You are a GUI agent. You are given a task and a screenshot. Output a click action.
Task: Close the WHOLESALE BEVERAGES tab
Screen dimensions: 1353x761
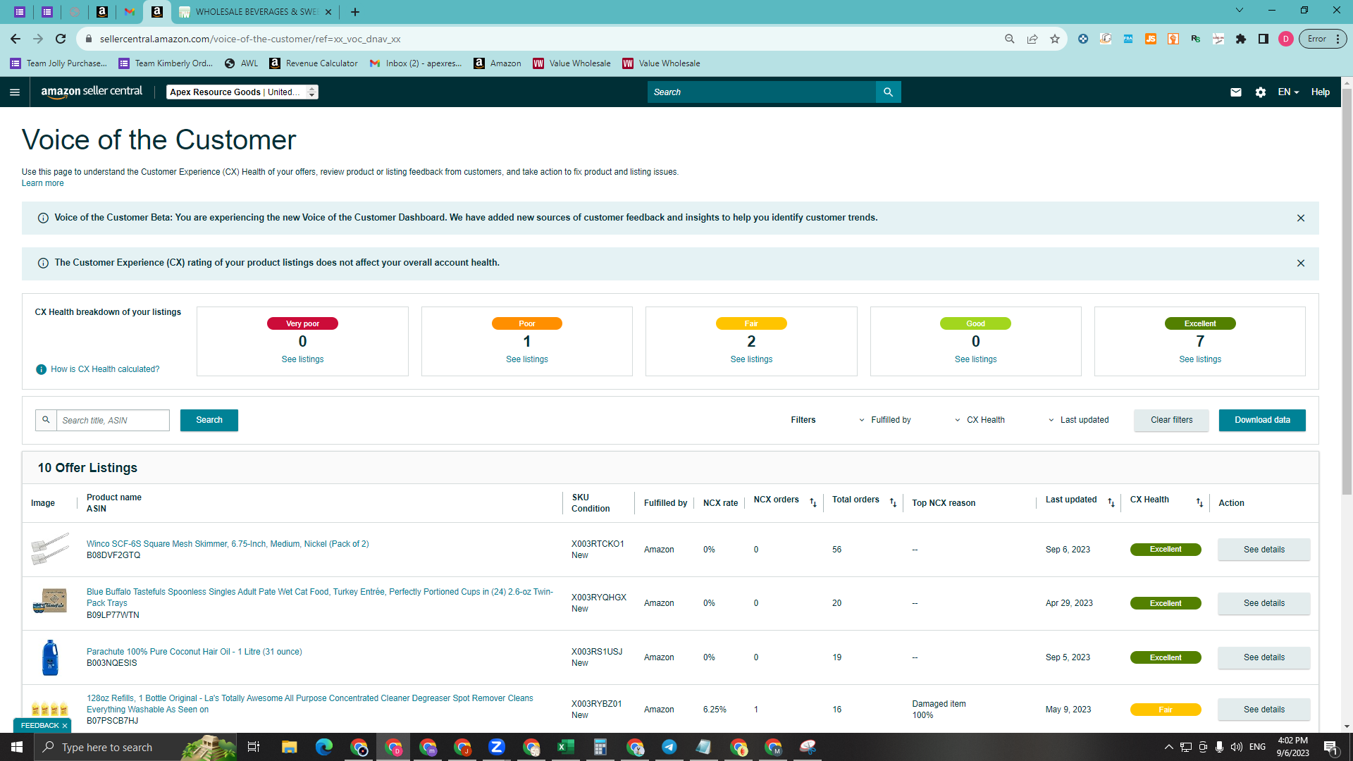[328, 12]
